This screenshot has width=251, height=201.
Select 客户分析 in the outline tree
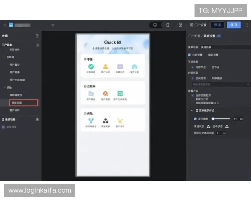(15, 110)
